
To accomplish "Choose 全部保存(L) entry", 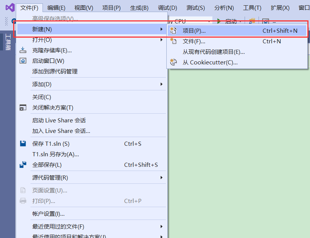I will click(x=91, y=165).
